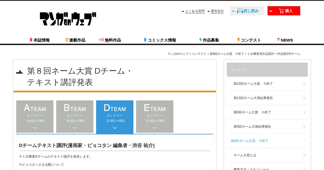Click the down chevron under D TEAM
Screen dimensions: 324x170
tap(115, 128)
